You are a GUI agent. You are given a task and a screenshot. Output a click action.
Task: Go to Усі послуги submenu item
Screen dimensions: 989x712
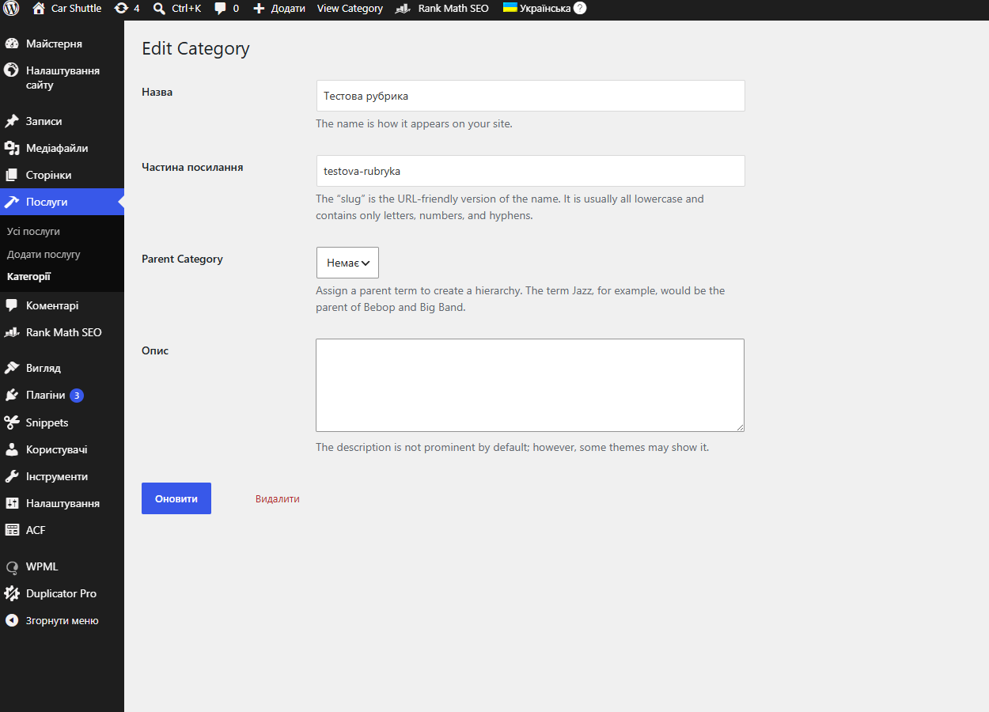coord(33,232)
